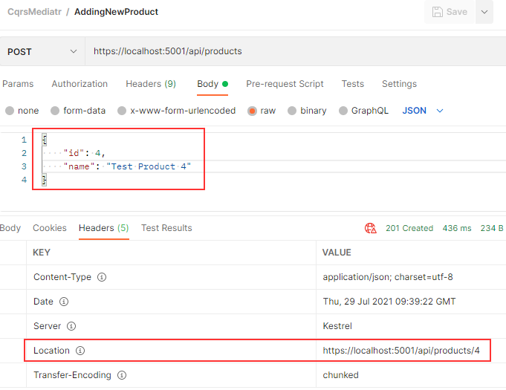Click info icon next to Date header
The height and width of the screenshot is (390, 506).
point(64,302)
